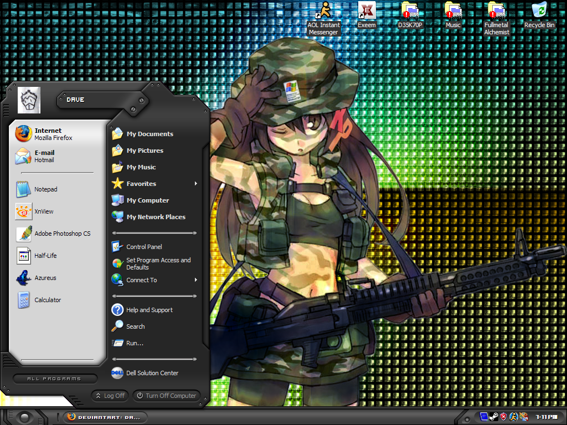Click the Connect To globe icon
Viewport: 567px width, 425px height.
point(117,279)
